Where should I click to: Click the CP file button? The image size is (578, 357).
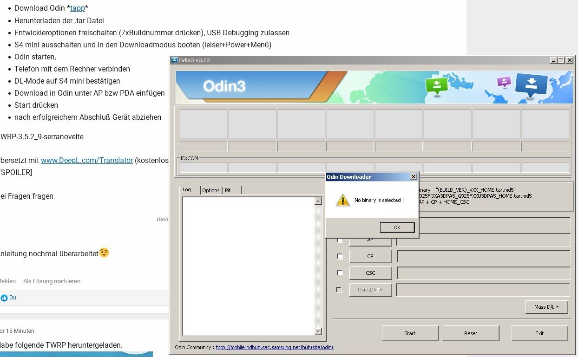370,256
